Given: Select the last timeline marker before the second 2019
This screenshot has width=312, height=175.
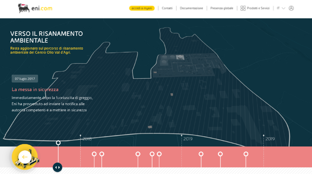Looking at the screenshot, I should (246, 154).
